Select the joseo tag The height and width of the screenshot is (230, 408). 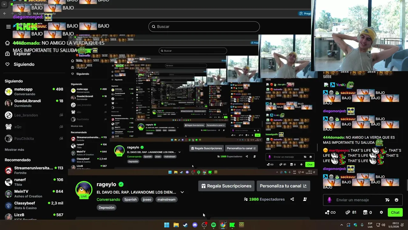coord(147,199)
